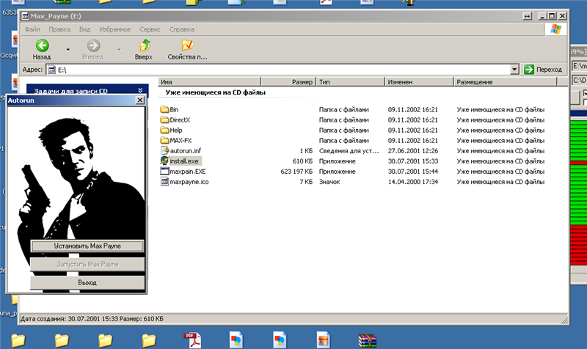587x349 pixels.
Task: Open the first bottom-row desktop folder
Action: point(18,340)
